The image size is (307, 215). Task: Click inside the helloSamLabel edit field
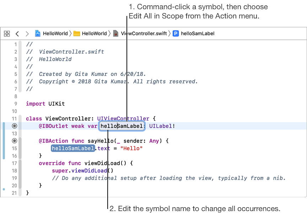[122, 126]
